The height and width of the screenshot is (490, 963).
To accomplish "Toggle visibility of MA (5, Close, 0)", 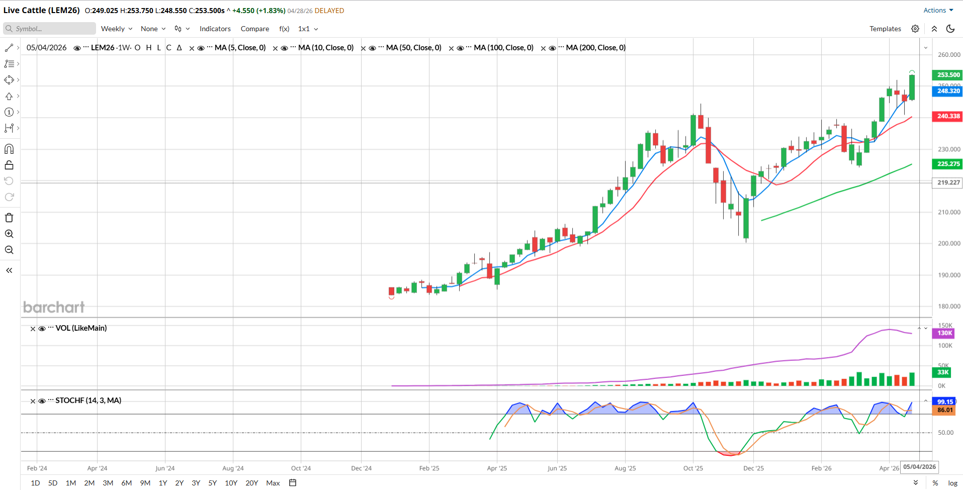I will pyautogui.click(x=201, y=48).
